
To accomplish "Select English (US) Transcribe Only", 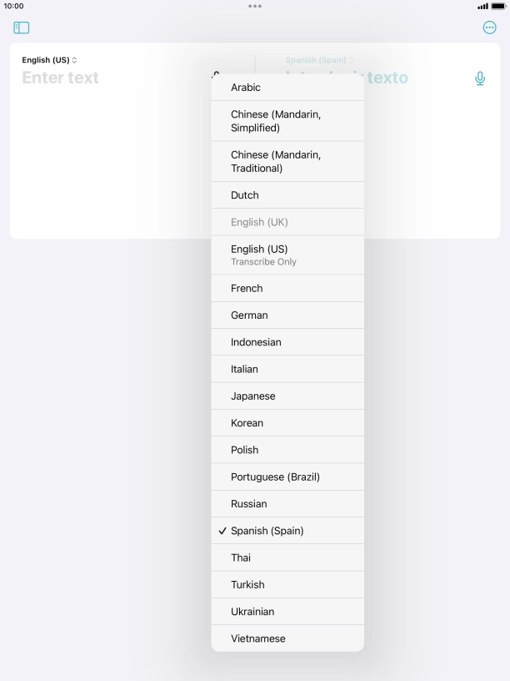I will point(287,255).
